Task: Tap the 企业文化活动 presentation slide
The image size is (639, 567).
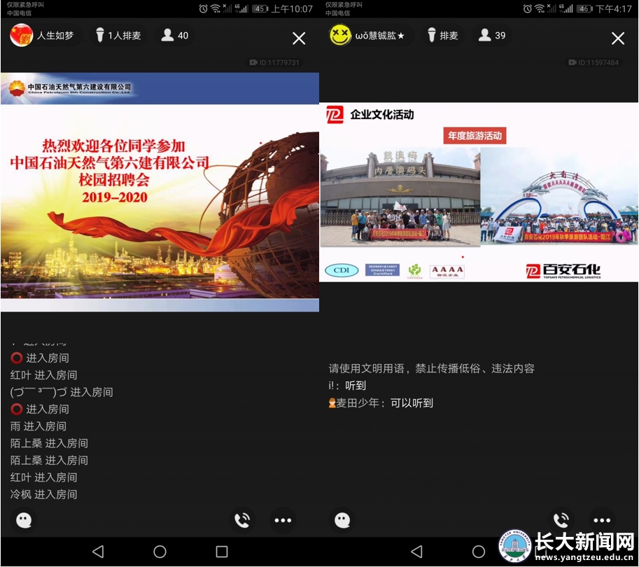Action: tap(479, 192)
